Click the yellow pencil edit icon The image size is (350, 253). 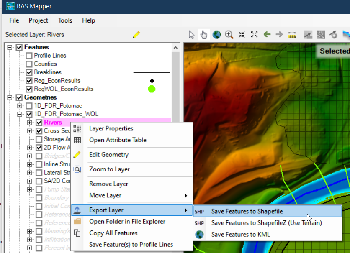click(x=136, y=35)
